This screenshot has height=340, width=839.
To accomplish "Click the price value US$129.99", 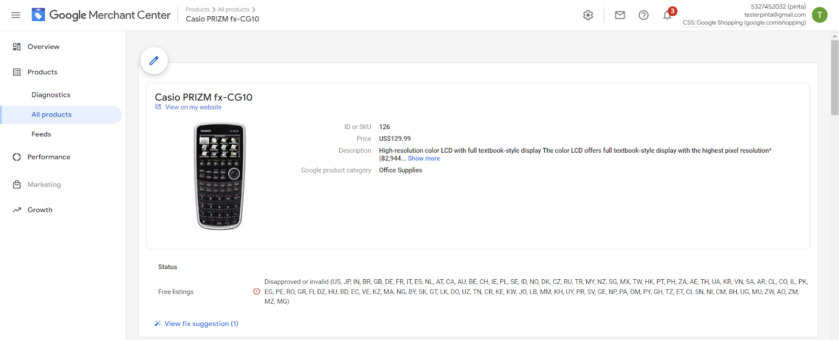I will click(x=395, y=139).
